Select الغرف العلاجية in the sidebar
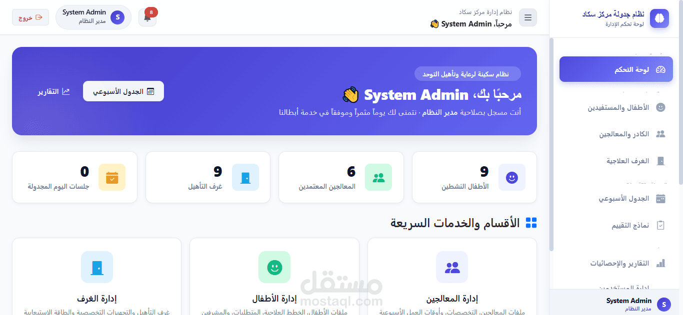The image size is (683, 315). pyautogui.click(x=616, y=161)
